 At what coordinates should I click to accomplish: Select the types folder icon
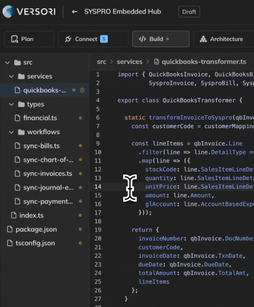point(21,104)
